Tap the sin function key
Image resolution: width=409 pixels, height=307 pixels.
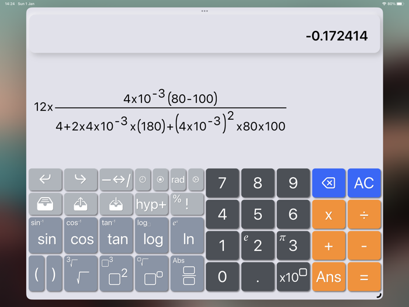46,236
